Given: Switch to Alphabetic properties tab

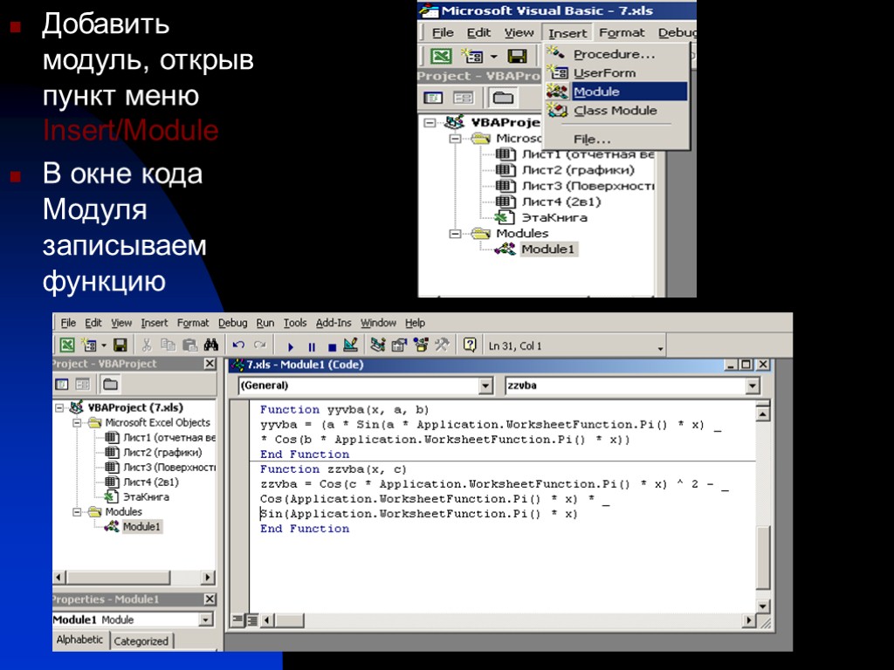Looking at the screenshot, I should tap(79, 639).
